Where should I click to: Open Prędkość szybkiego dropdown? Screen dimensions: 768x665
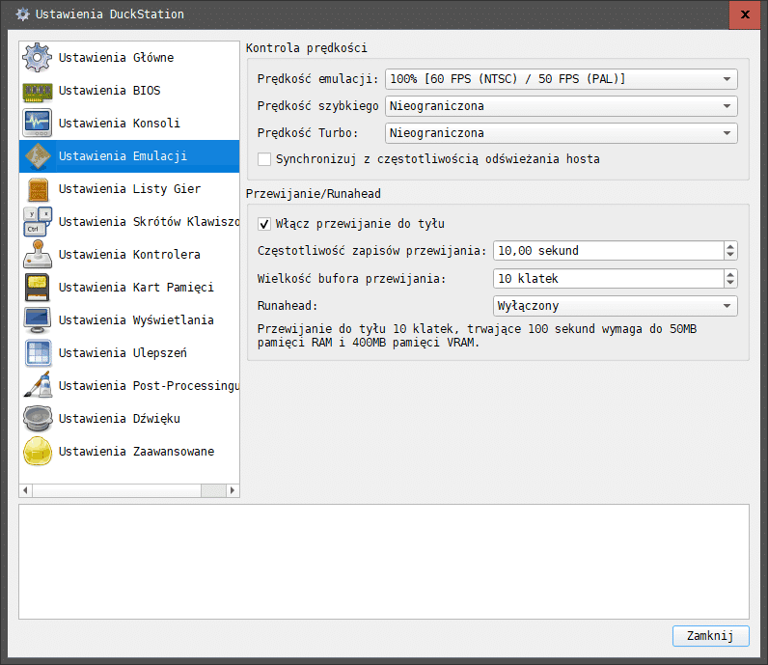(562, 106)
